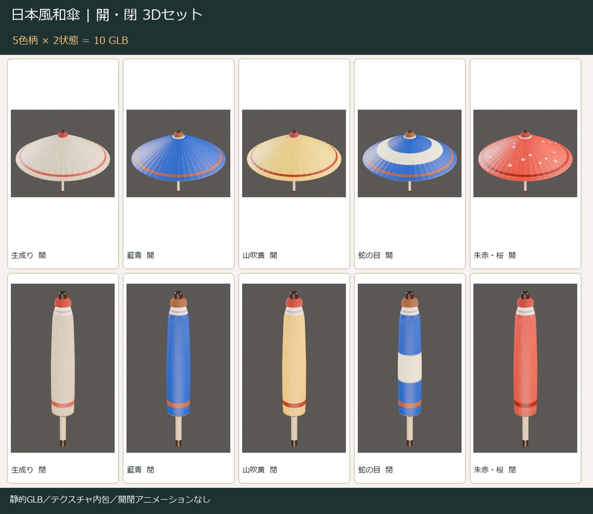Click the 蛇の目 開 caption text
Image resolution: width=593 pixels, height=514 pixels.
tap(375, 256)
